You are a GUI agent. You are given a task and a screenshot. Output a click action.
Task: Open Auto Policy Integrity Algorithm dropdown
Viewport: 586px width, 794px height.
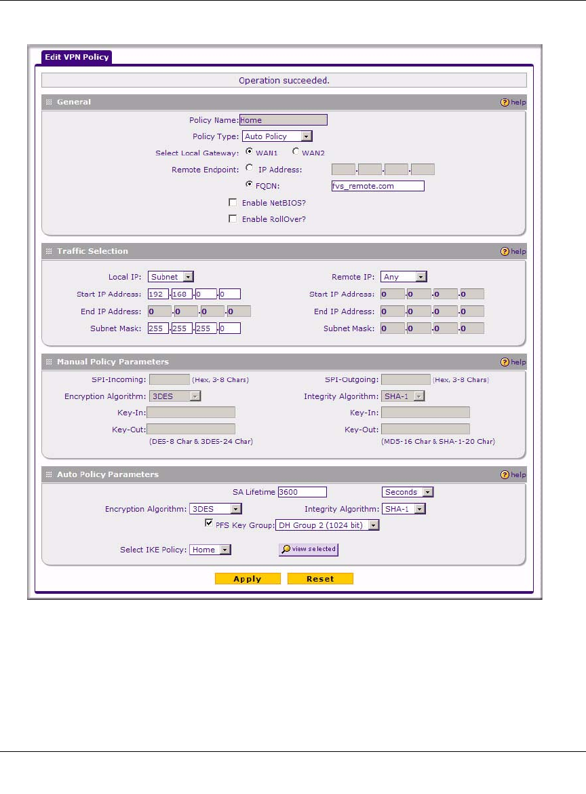pyautogui.click(x=404, y=509)
